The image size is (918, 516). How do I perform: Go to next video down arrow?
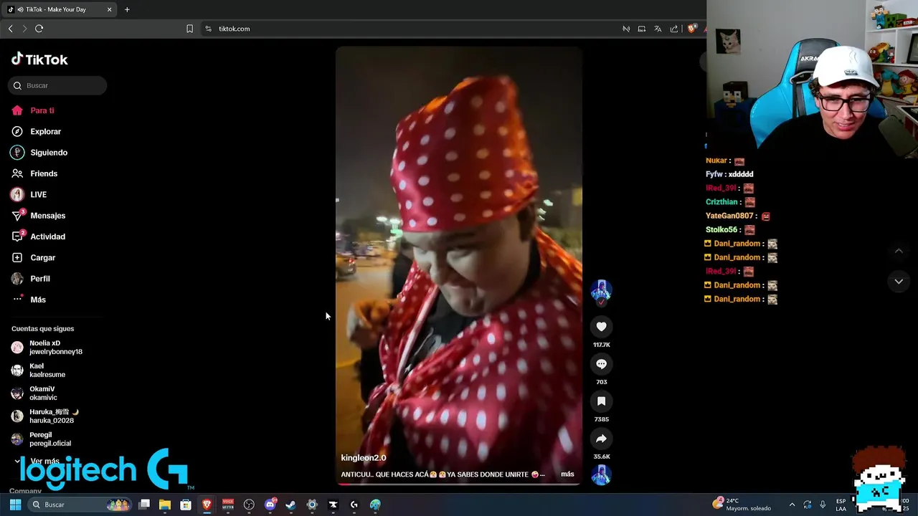899,282
